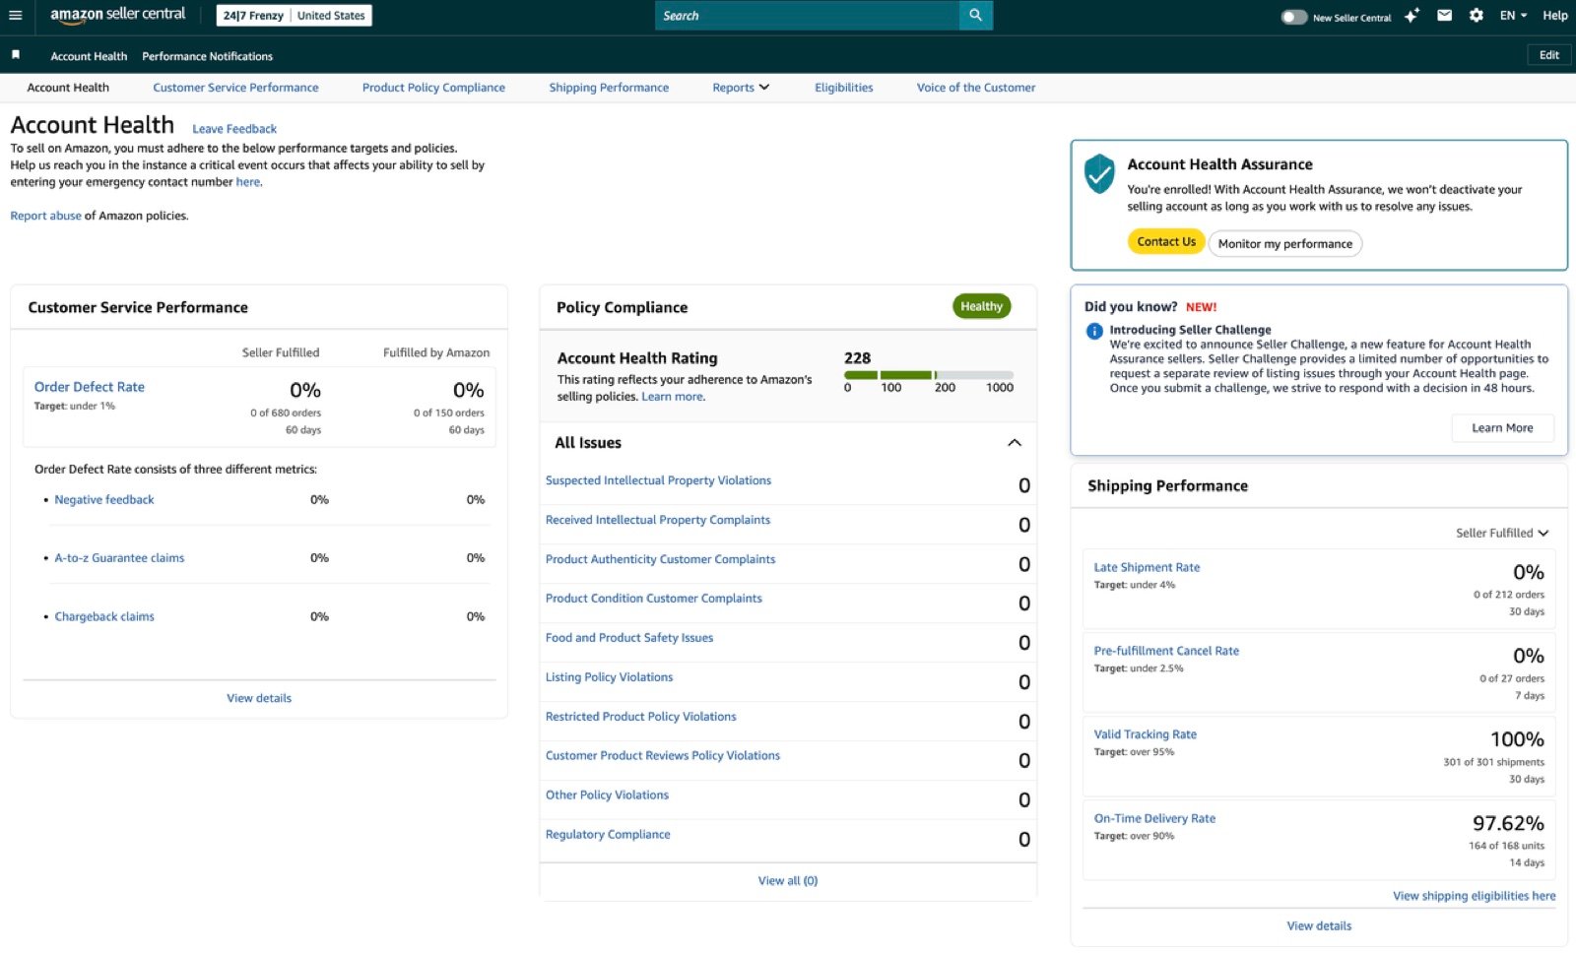
Task: Click the Learn More button
Action: click(x=1502, y=428)
